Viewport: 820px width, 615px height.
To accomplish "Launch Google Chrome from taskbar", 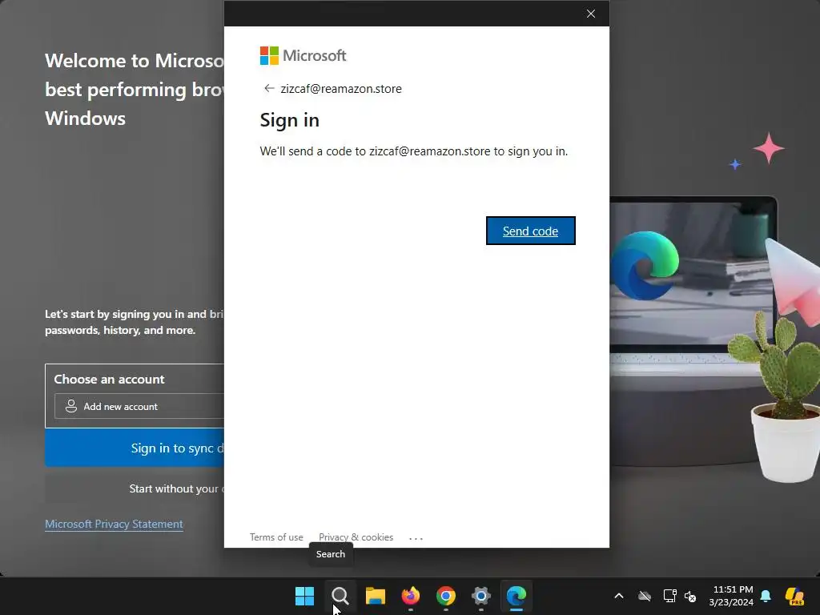I will [x=445, y=596].
